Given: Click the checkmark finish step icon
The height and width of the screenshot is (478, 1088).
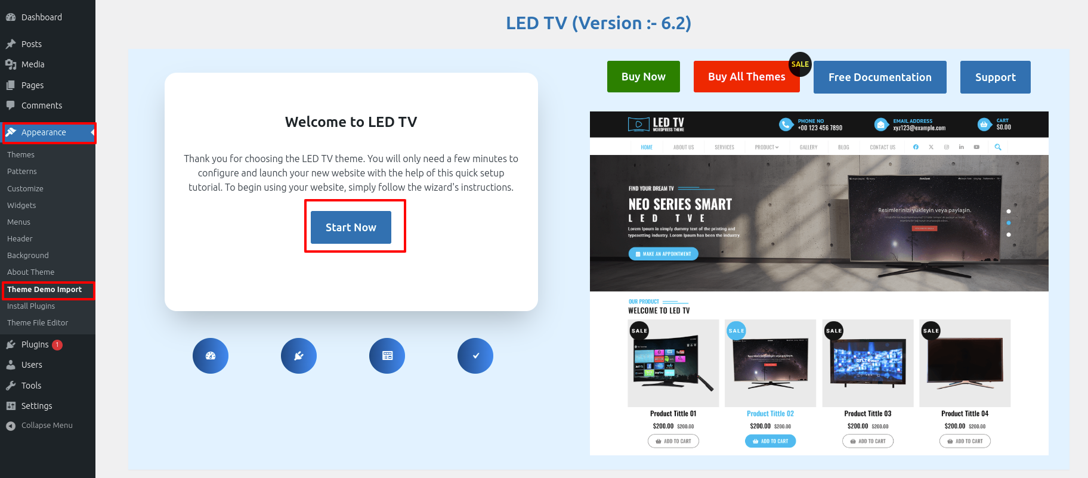Looking at the screenshot, I should [475, 356].
